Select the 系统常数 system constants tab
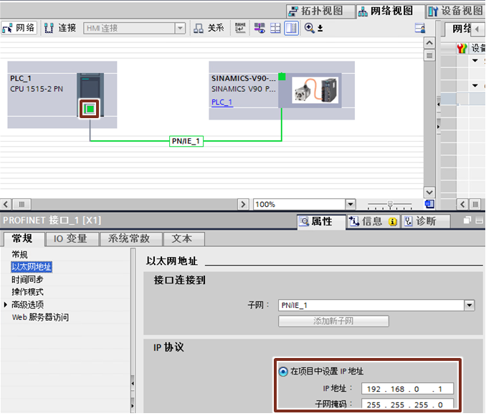This screenshot has width=486, height=416. 130,239
